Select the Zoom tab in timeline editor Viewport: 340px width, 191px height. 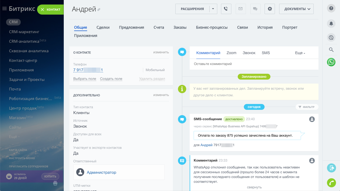click(231, 53)
